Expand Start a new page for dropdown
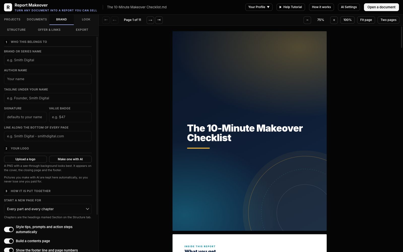Image resolution: width=403 pixels, height=252 pixels. 48,209
